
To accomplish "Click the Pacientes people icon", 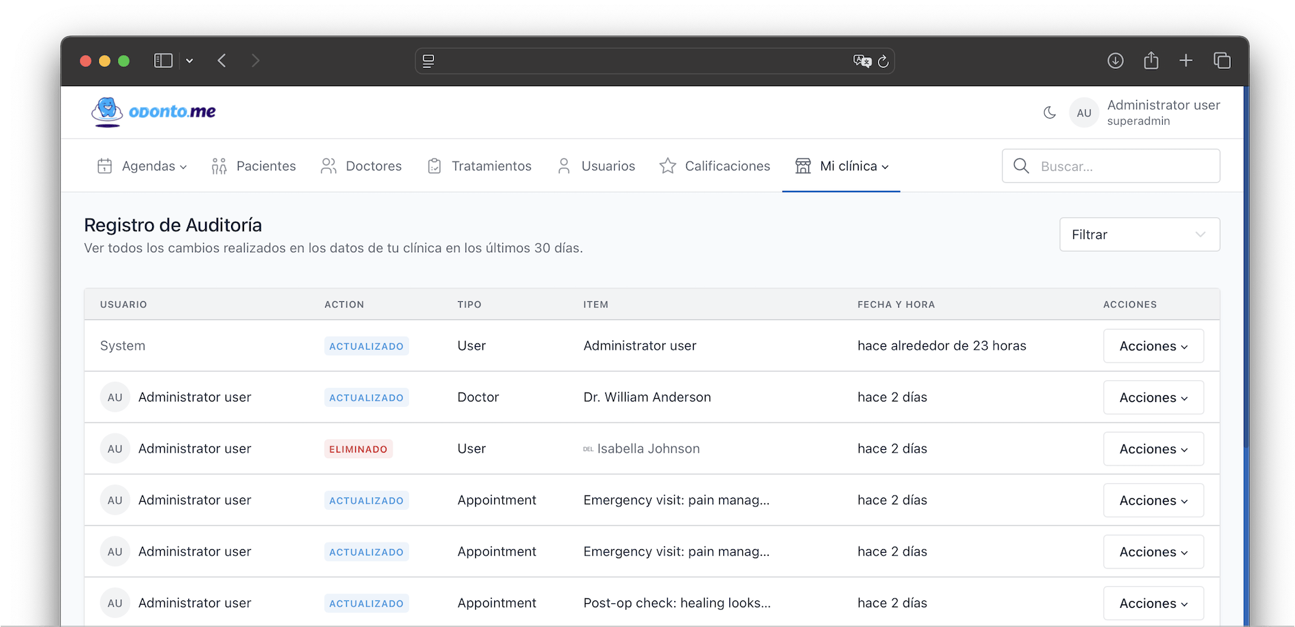I will (219, 166).
